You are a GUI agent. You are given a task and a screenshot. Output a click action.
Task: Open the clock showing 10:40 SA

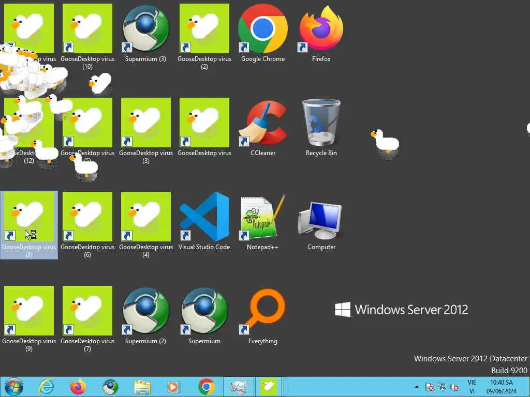(501, 387)
